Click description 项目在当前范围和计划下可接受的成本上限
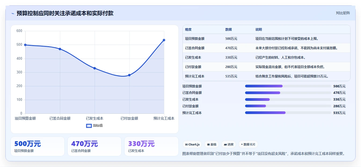 click(x=287, y=39)
